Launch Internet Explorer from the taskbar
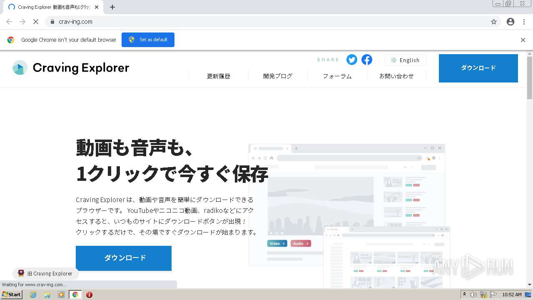The image size is (533, 300). pos(33,295)
